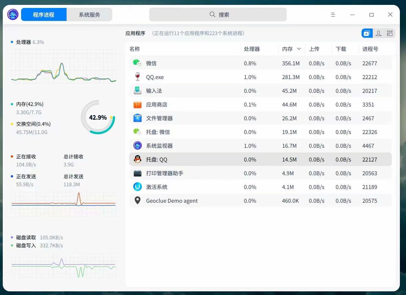The height and width of the screenshot is (295, 406).
Task: Click process ID 20563
Action: coord(370,173)
